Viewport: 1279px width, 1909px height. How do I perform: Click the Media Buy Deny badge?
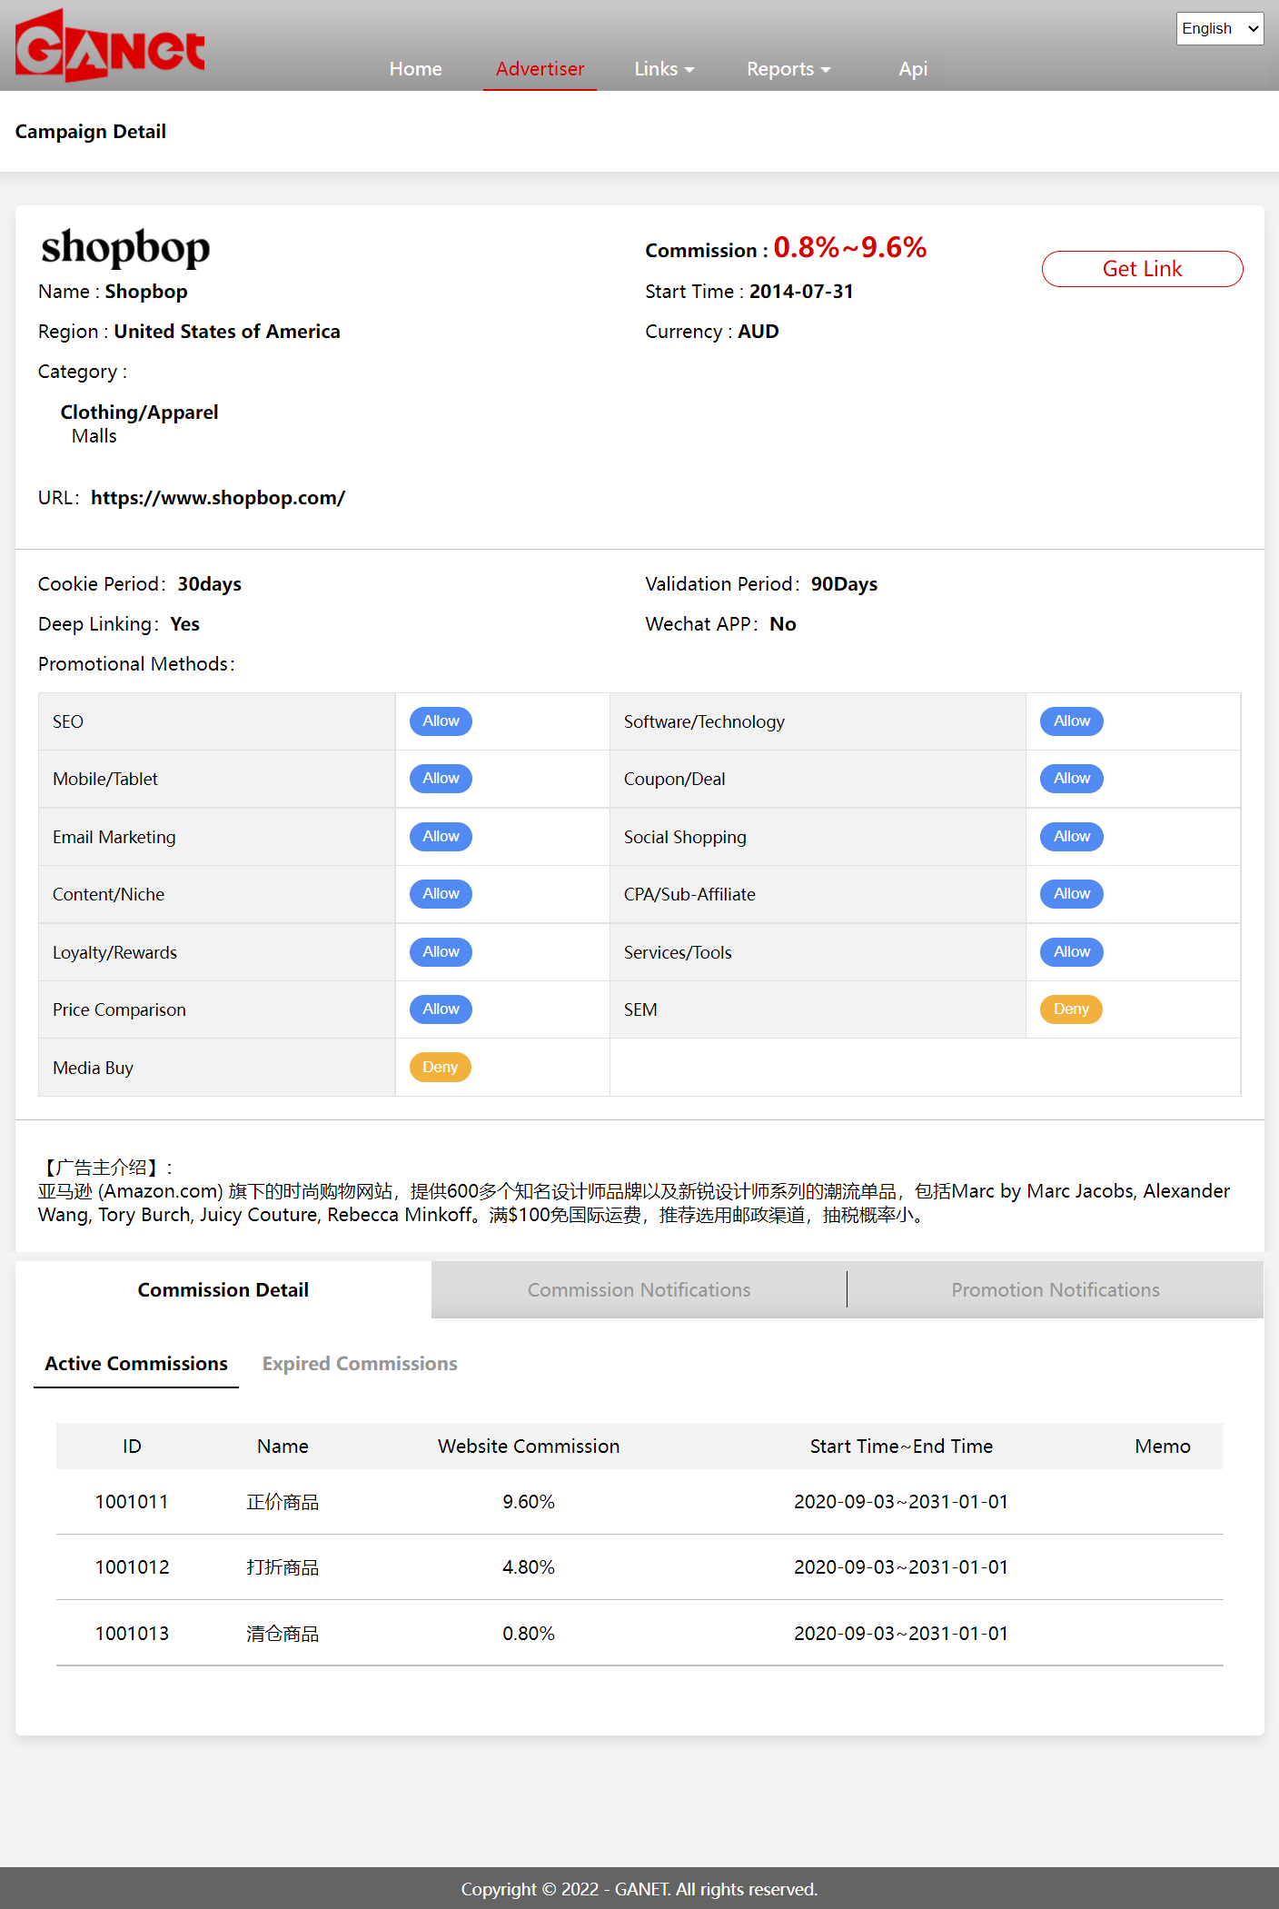tap(440, 1068)
